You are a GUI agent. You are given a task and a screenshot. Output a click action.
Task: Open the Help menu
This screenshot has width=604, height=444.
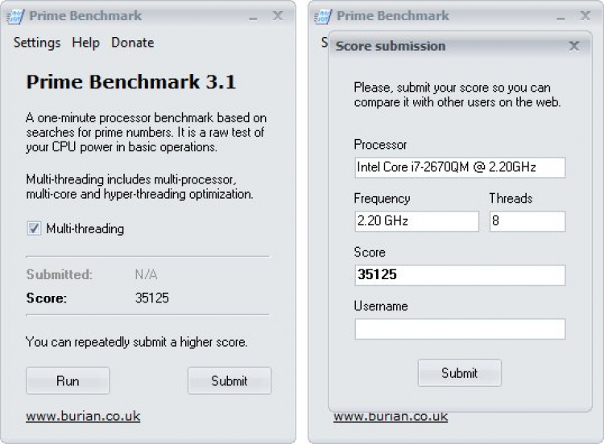pos(85,43)
